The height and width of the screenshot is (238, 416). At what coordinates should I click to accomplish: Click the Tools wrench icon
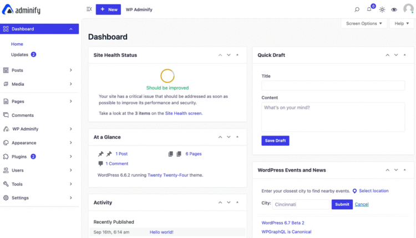pos(6,184)
